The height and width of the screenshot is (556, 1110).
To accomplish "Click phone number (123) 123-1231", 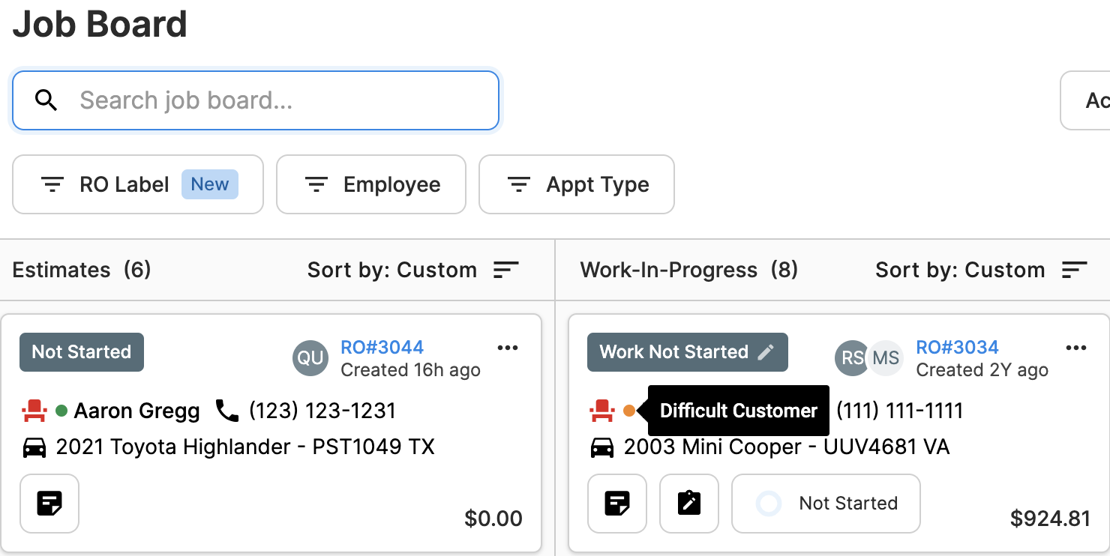I will [x=322, y=411].
